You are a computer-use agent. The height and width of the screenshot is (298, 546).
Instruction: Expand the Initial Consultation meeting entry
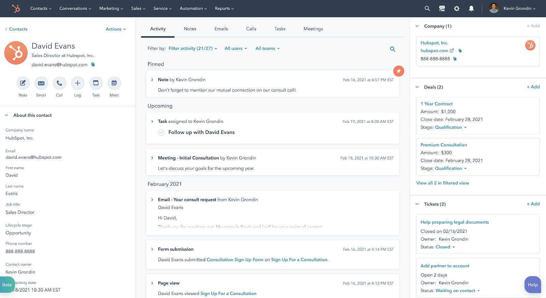pos(152,158)
